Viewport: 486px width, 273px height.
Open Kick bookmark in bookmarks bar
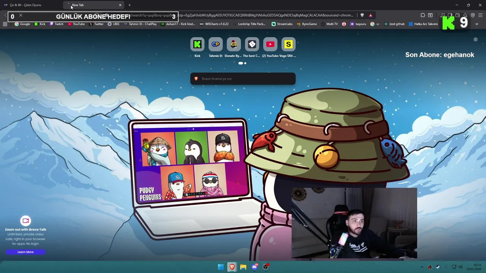pyautogui.click(x=40, y=24)
